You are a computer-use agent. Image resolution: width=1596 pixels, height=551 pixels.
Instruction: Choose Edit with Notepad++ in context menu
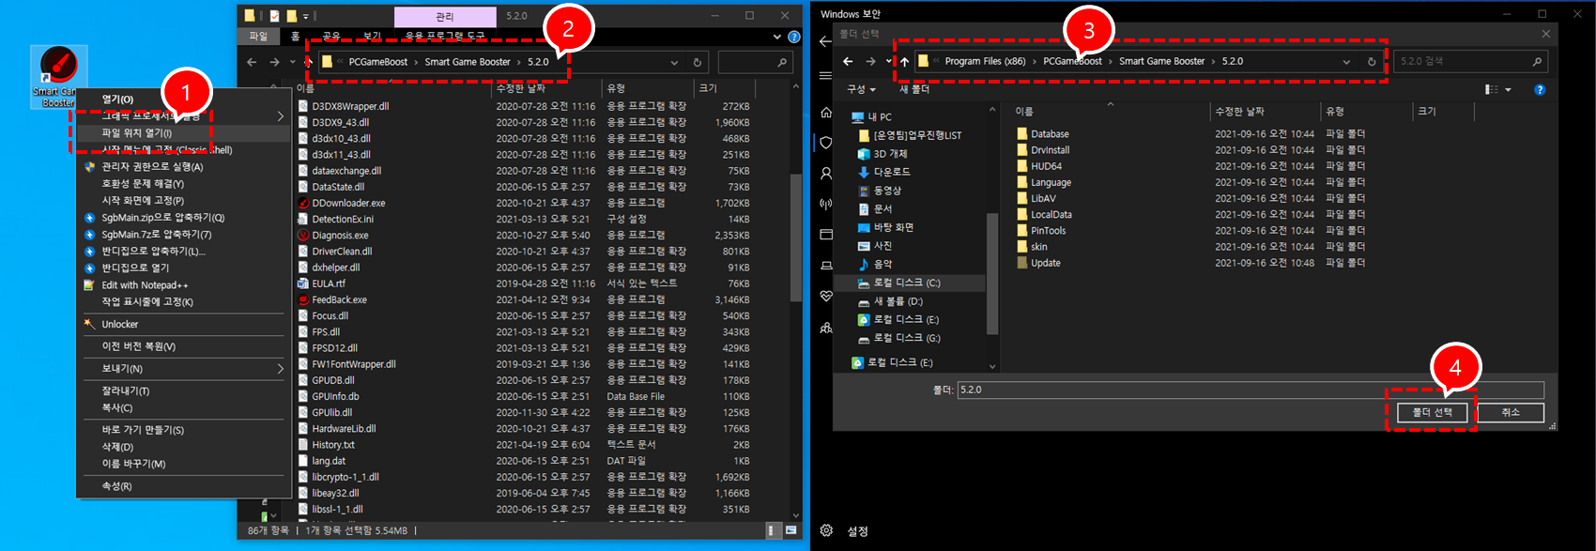click(x=181, y=285)
